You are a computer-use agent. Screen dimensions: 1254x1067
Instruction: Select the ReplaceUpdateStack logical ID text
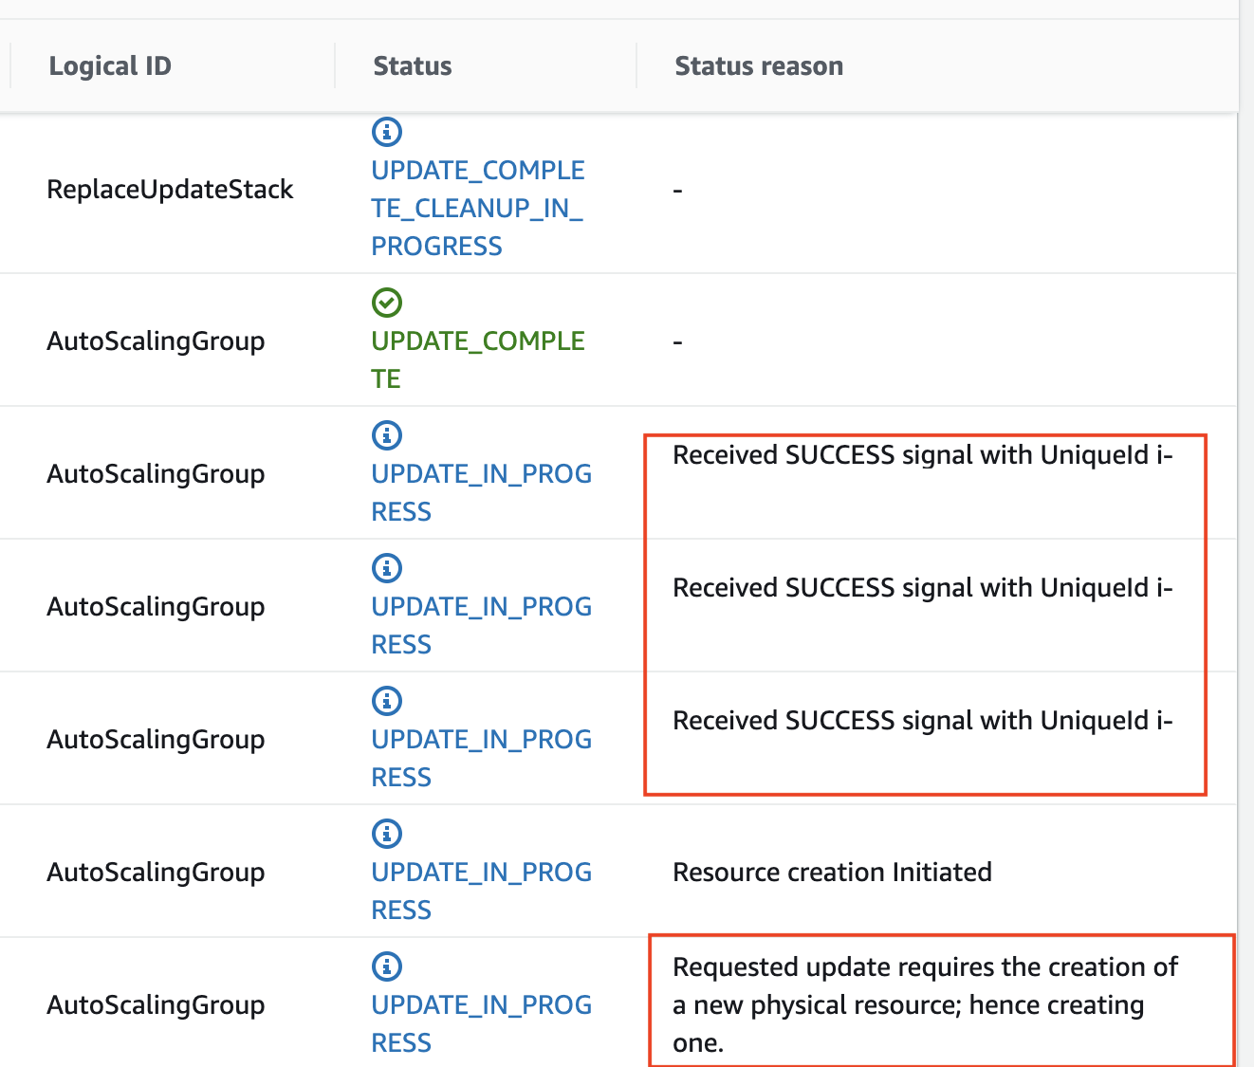[x=170, y=189]
